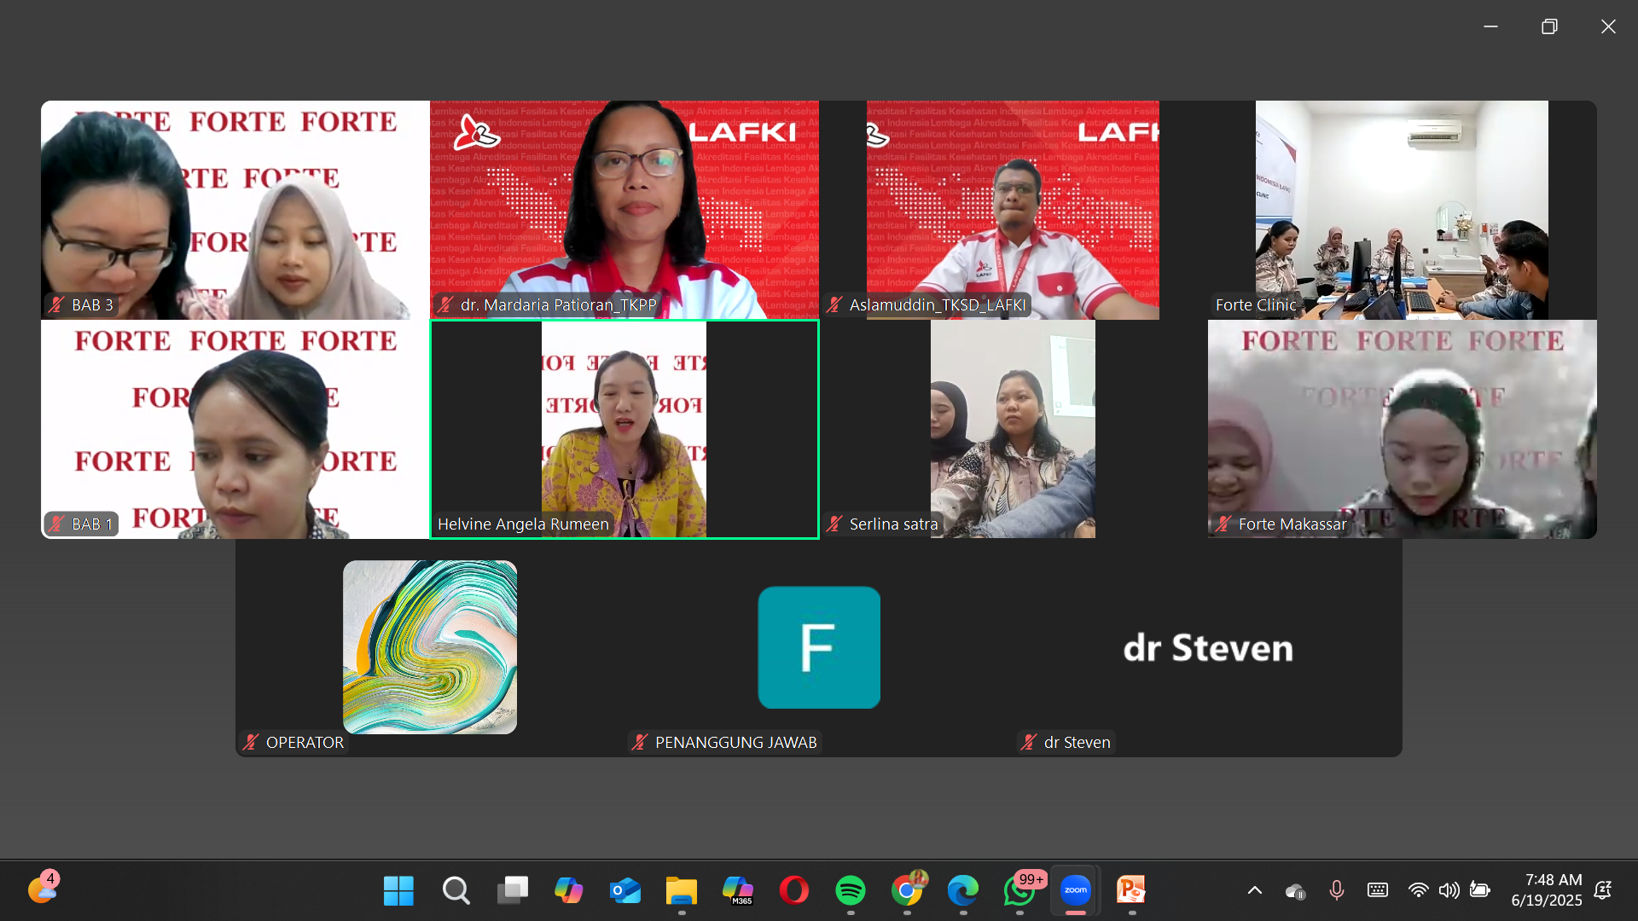Open Google Chrome from the taskbar

[x=907, y=890]
